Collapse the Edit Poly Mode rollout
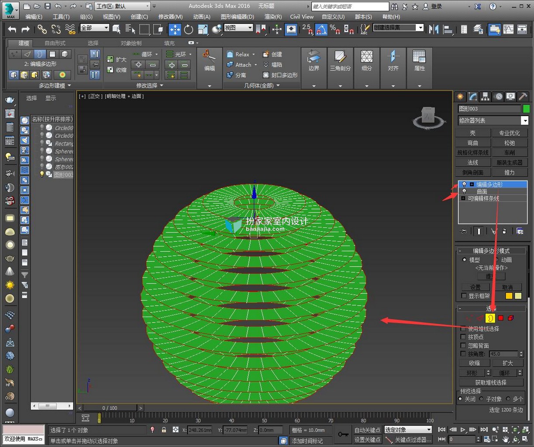534x447 pixels. [x=461, y=251]
